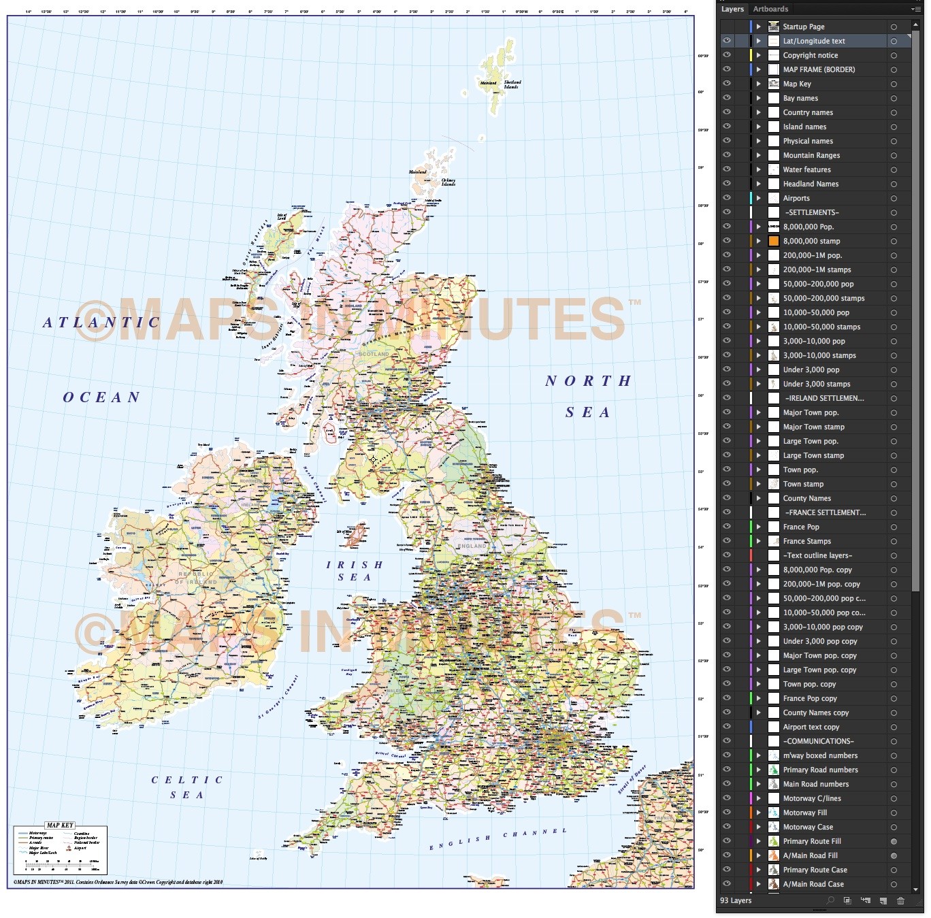Toggle visibility of the Airports layer

[x=728, y=198]
